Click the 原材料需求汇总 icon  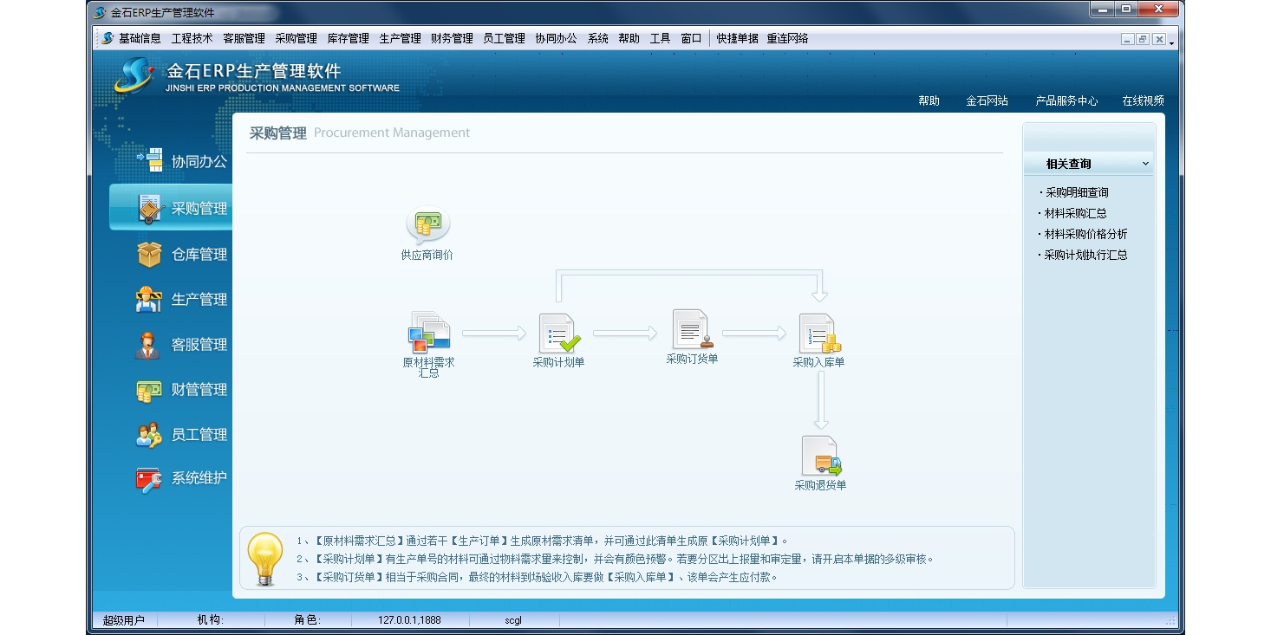coord(428,333)
